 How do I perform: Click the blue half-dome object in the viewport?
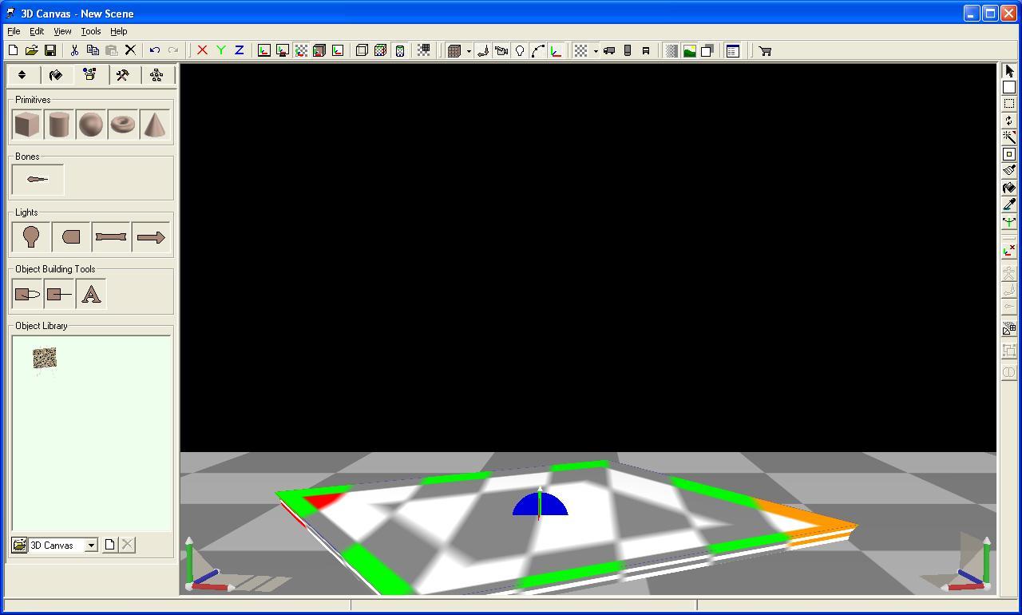540,504
